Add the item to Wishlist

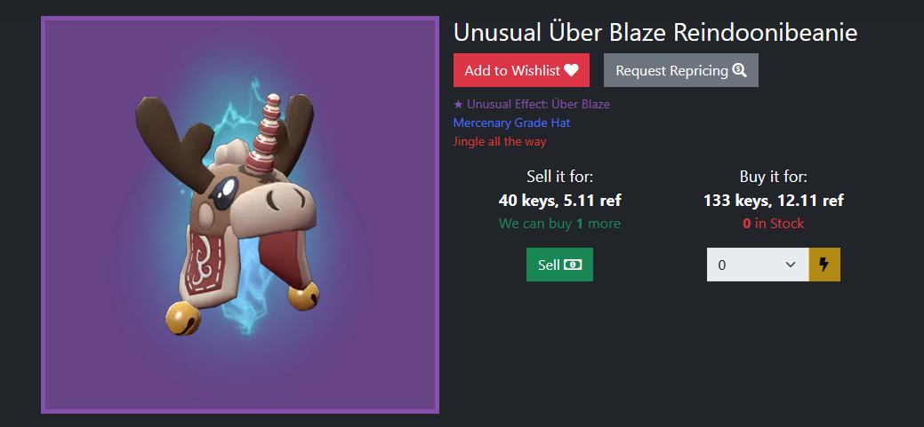click(x=521, y=71)
